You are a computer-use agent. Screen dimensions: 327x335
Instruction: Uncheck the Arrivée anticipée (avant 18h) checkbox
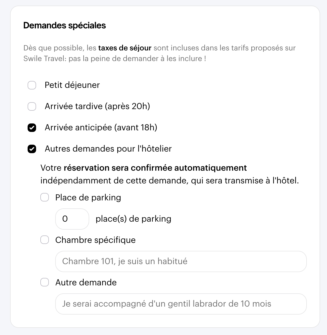pos(32,128)
